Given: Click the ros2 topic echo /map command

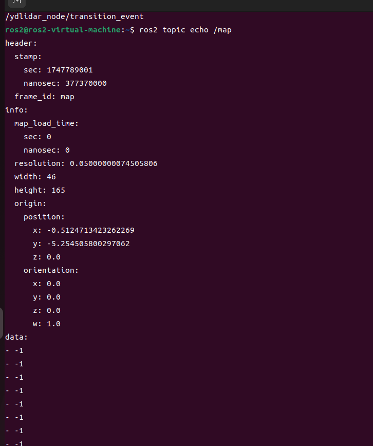Looking at the screenshot, I should click(185, 30).
